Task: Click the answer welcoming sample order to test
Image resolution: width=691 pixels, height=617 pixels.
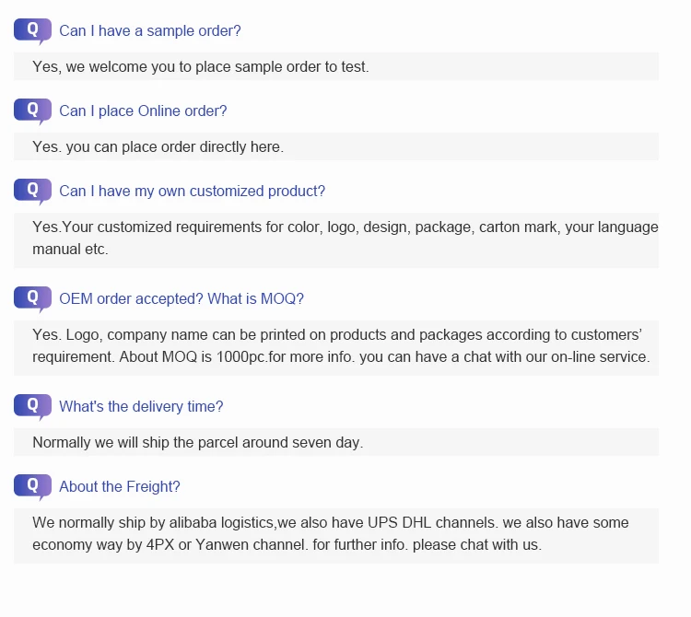Action: (x=201, y=67)
